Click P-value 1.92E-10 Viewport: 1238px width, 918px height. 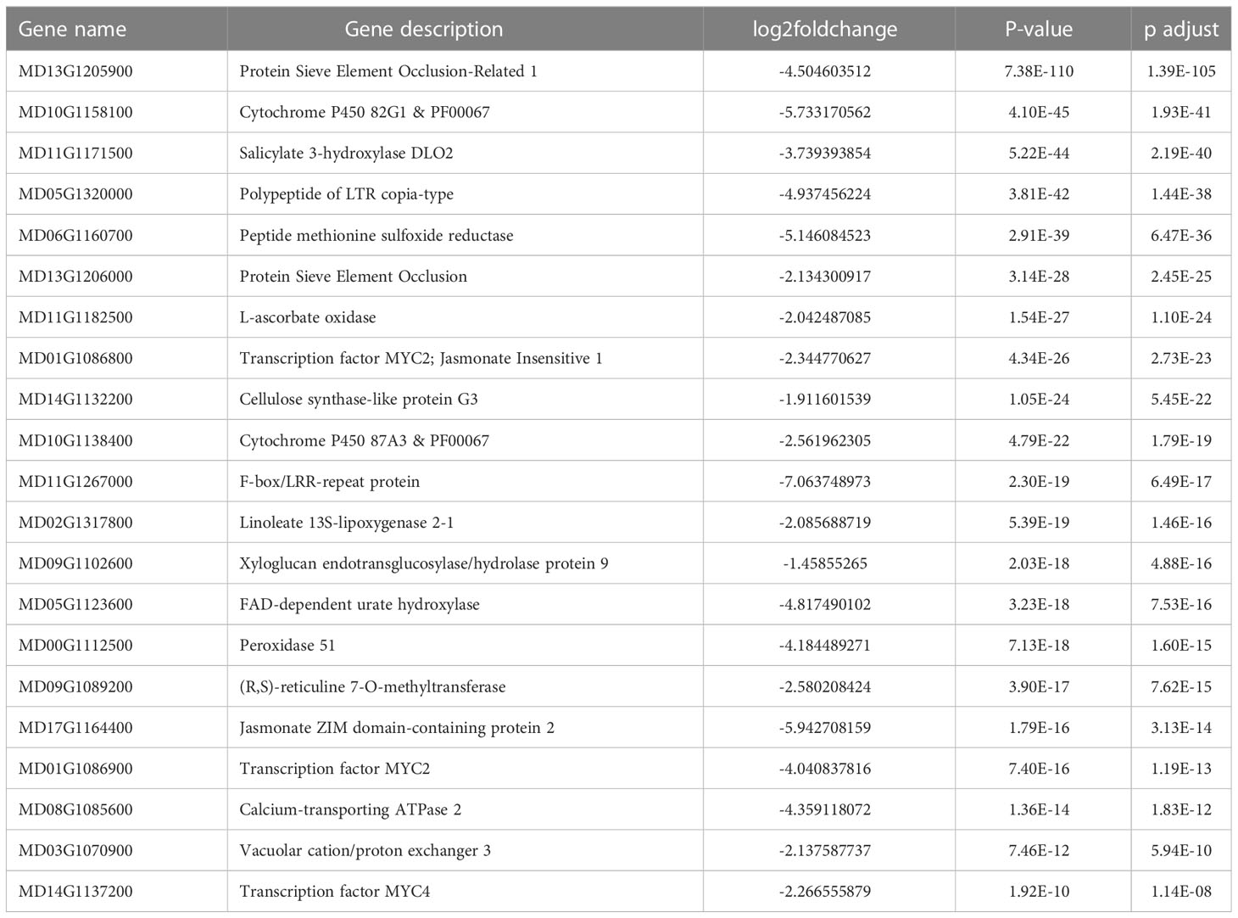point(1039,892)
